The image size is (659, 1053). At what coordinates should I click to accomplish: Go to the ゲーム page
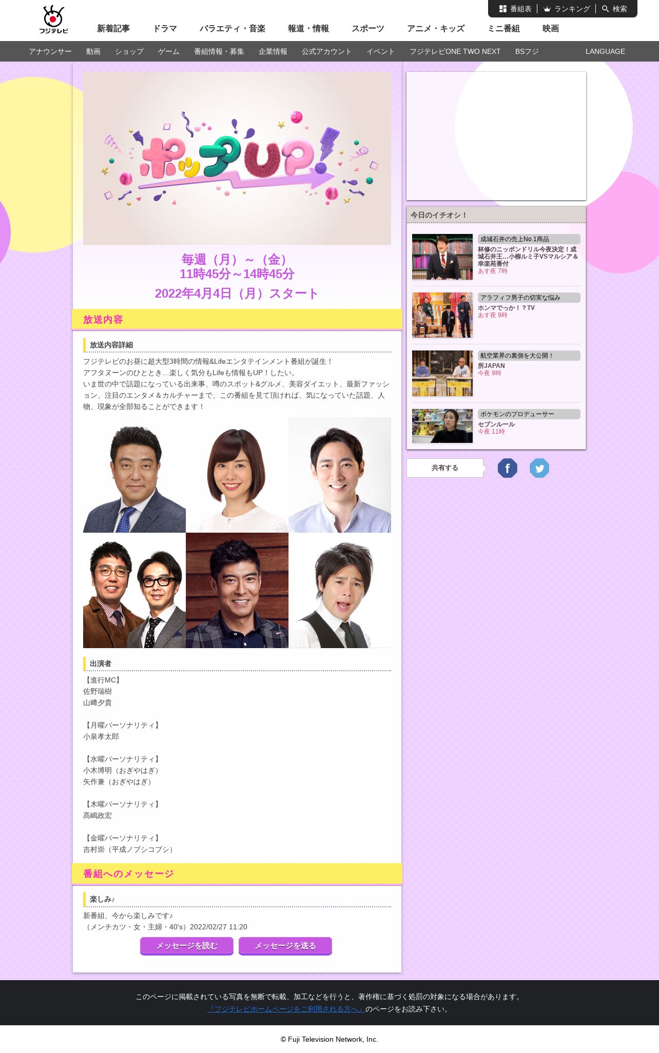click(169, 51)
